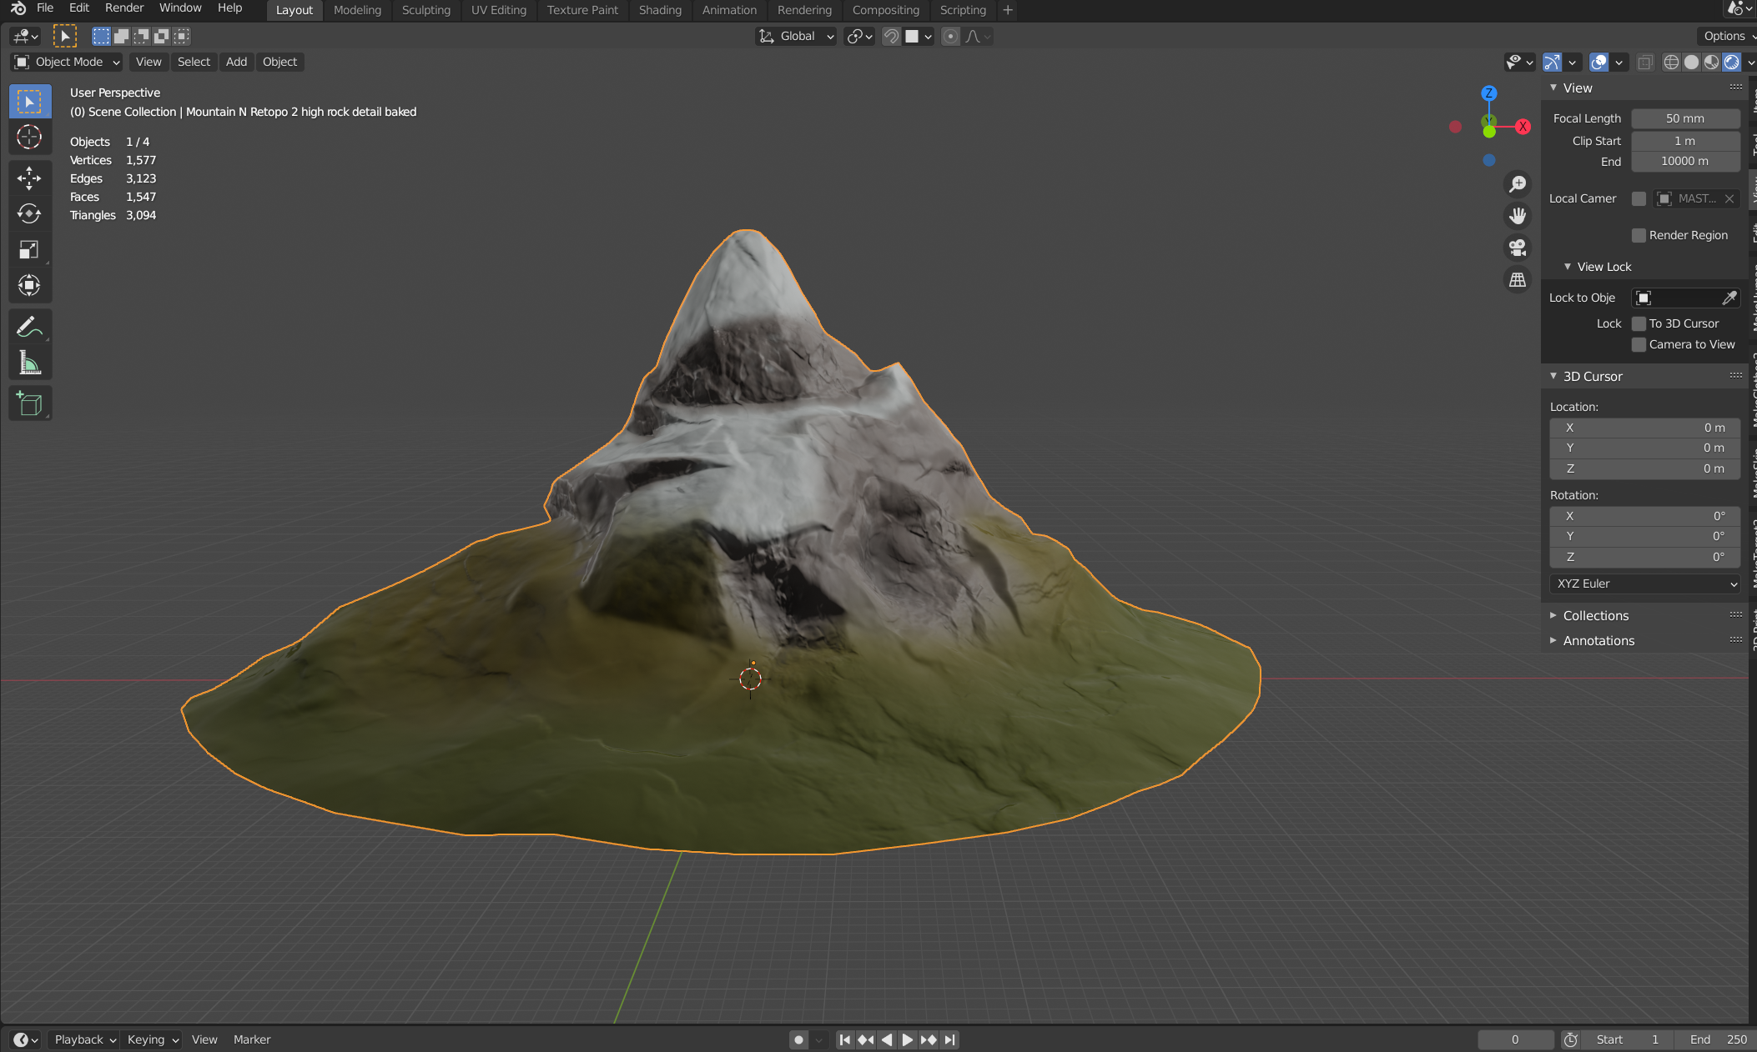Select the Cursor tool
Viewport: 1757px width, 1052px height.
29,137
